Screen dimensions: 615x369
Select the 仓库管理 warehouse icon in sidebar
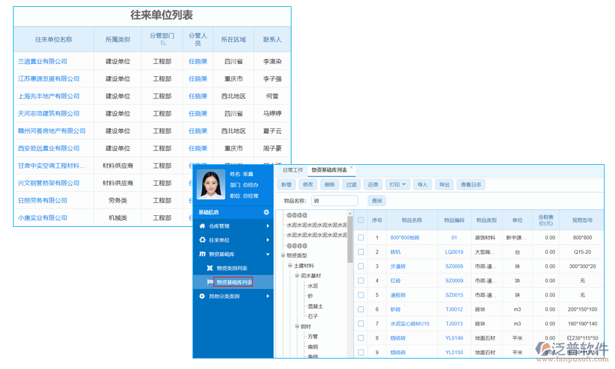click(x=201, y=226)
